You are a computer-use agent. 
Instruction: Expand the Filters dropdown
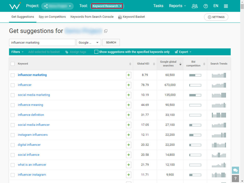click(x=17, y=52)
